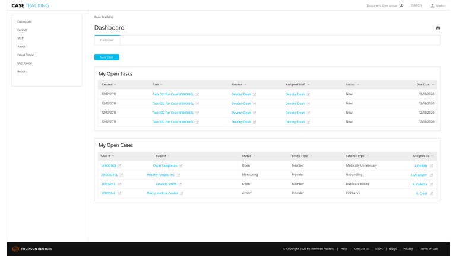Viewport: 456px width, 256px height.
Task: Sort open tasks by Created column
Action: [x=115, y=85]
